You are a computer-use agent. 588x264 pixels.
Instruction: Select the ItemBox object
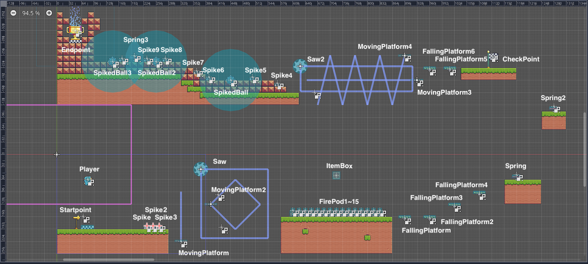pos(336,175)
